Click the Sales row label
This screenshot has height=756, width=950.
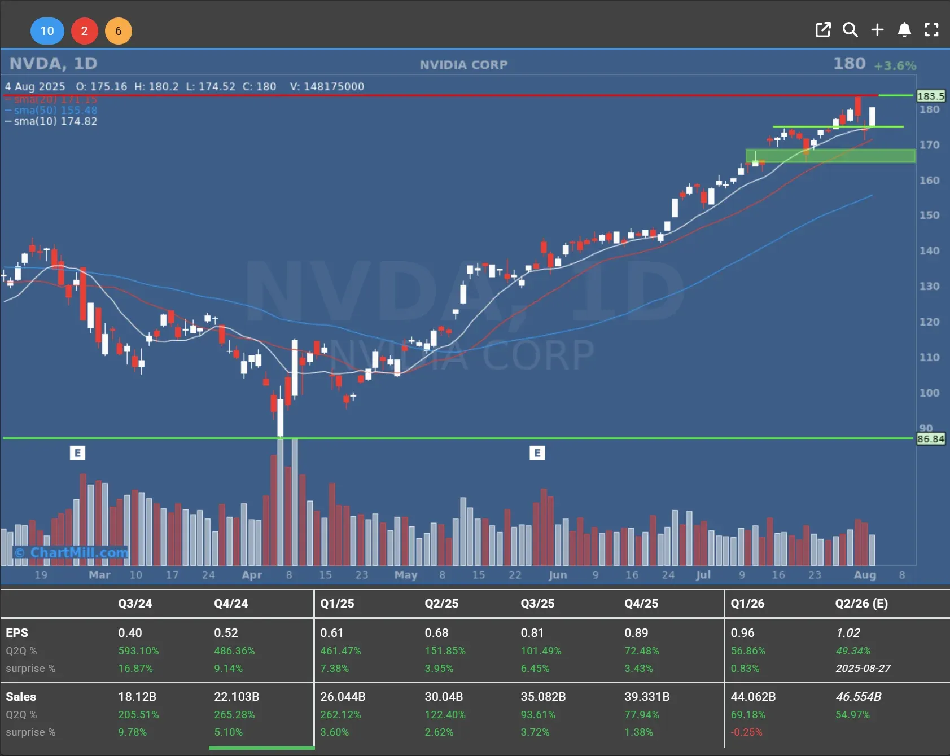[x=21, y=697]
